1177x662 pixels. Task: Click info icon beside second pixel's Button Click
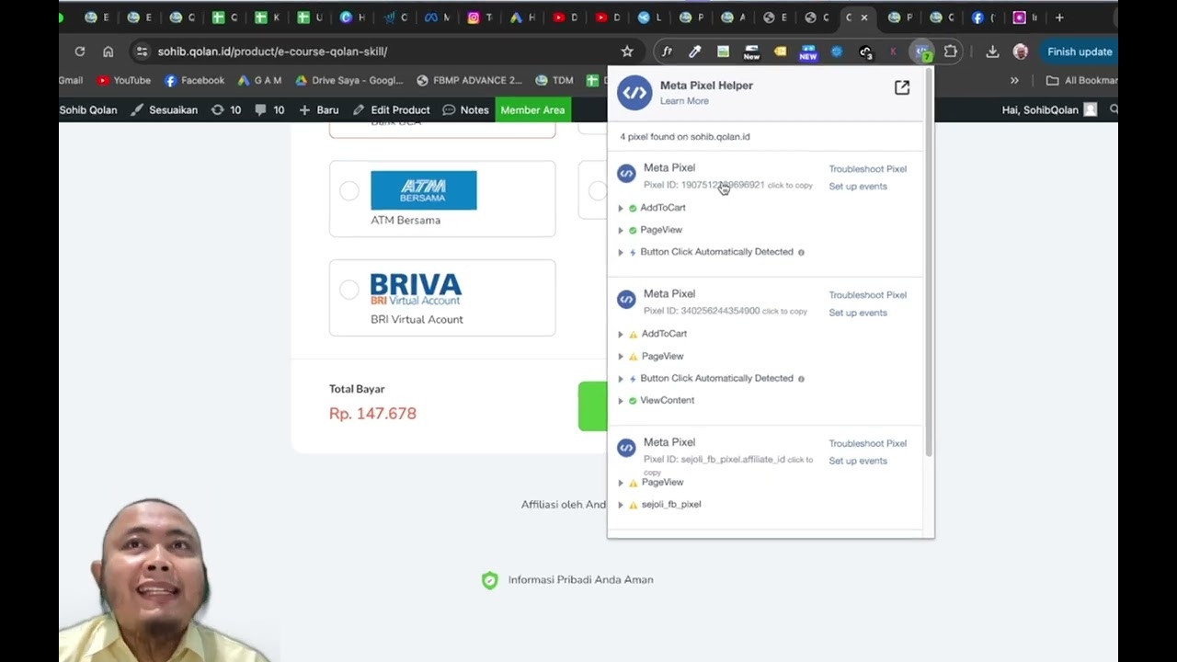801,379
